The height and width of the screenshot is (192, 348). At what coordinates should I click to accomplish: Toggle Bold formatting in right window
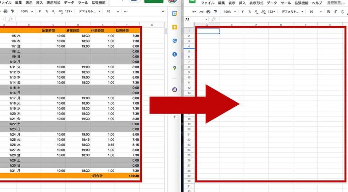pyautogui.click(x=328, y=12)
